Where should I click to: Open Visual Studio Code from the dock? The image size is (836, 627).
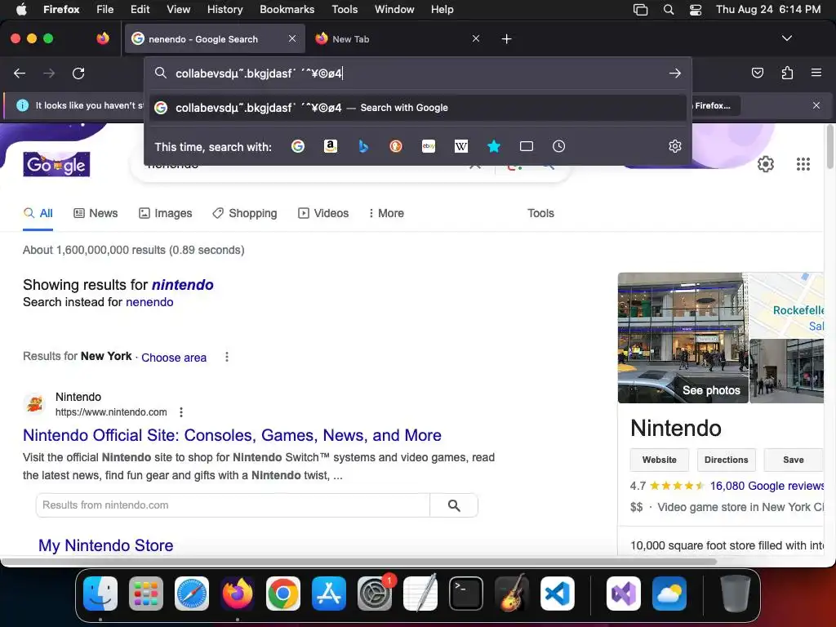point(557,594)
